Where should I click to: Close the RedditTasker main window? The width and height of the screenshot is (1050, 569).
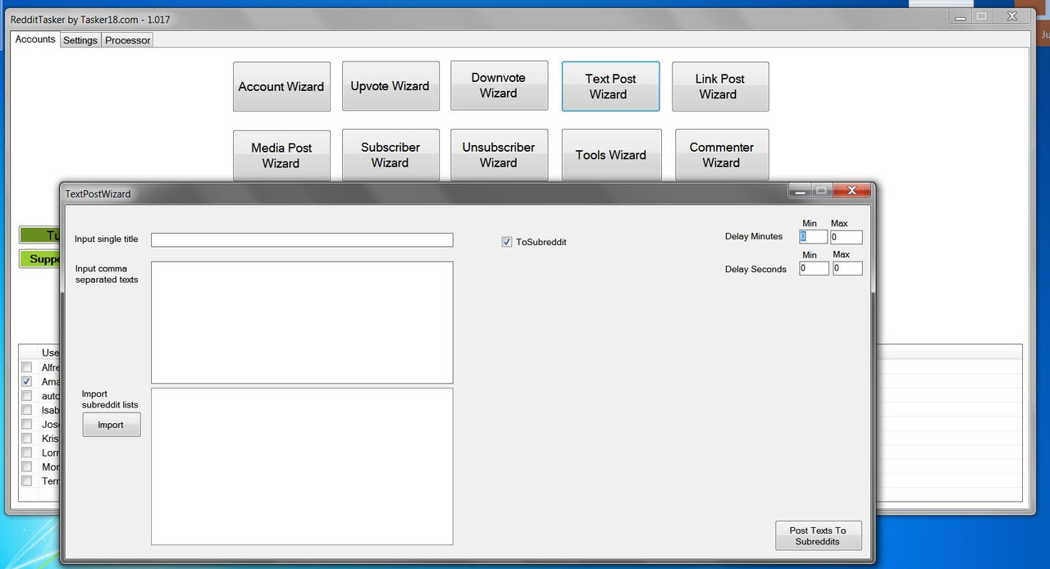tap(1012, 16)
